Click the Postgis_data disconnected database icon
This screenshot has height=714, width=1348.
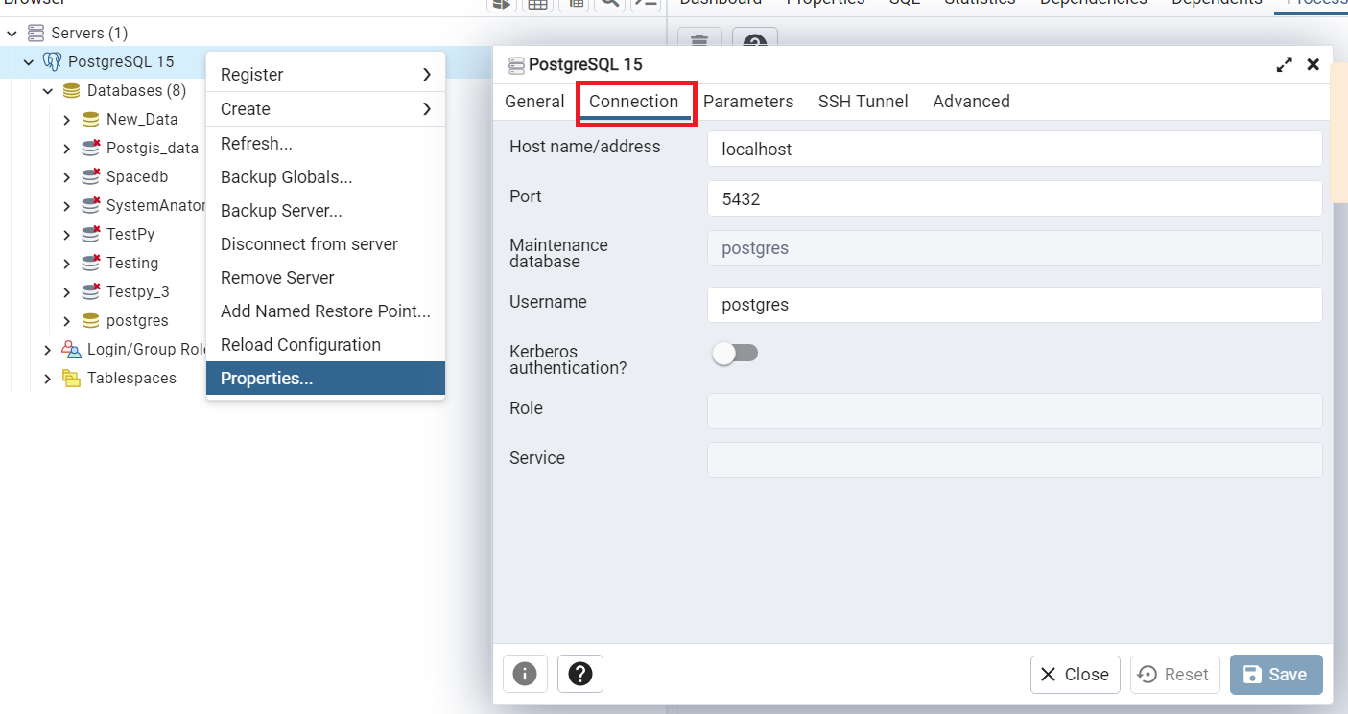click(x=91, y=149)
